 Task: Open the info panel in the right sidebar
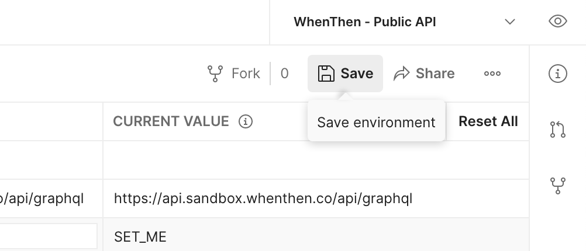558,74
